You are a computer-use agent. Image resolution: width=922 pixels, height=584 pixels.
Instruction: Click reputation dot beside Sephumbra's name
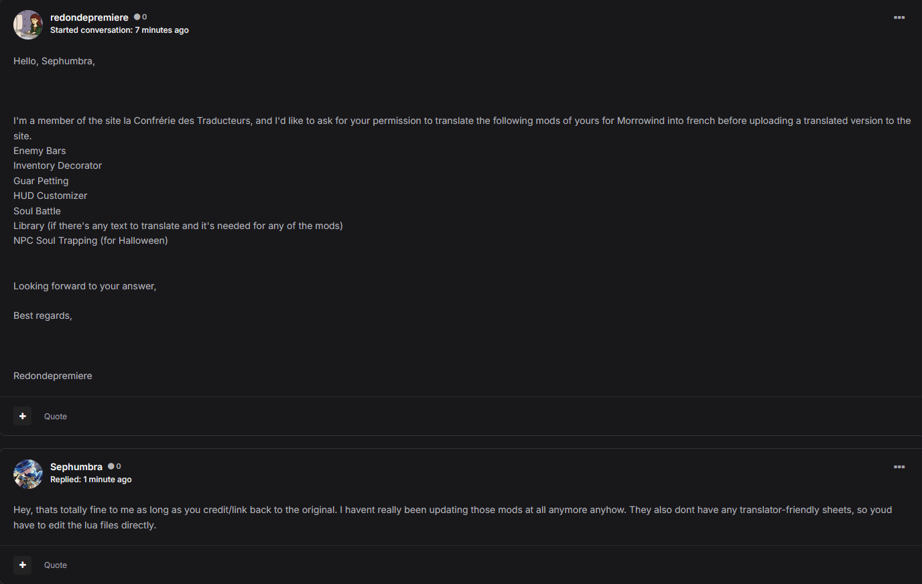[x=111, y=466]
